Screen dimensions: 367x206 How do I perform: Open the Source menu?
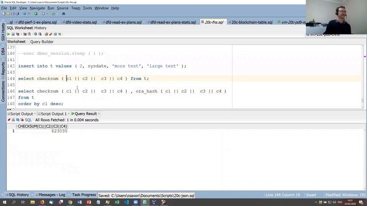pyautogui.click(x=63, y=8)
